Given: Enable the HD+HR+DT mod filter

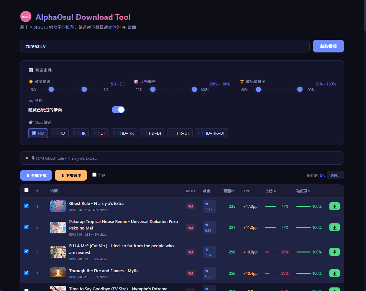Looking at the screenshot, I should [x=212, y=133].
